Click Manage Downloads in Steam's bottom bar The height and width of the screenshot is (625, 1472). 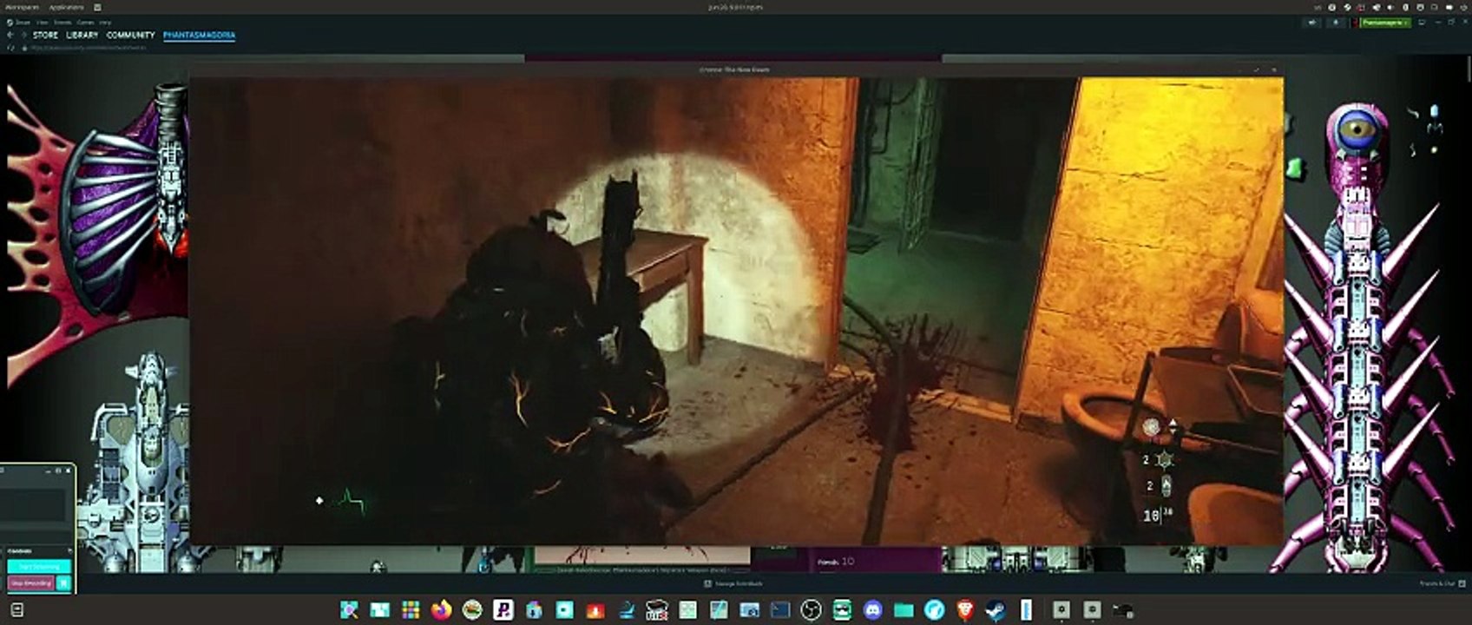[735, 583]
